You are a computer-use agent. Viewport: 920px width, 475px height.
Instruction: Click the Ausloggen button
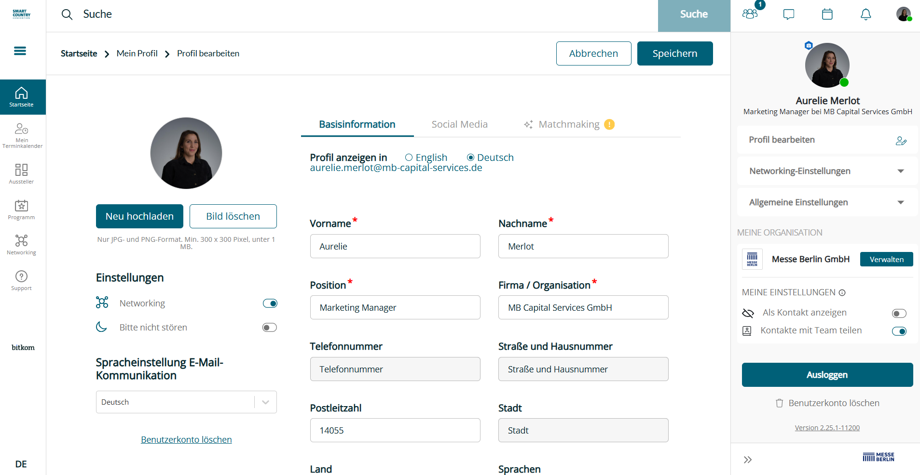pos(827,375)
